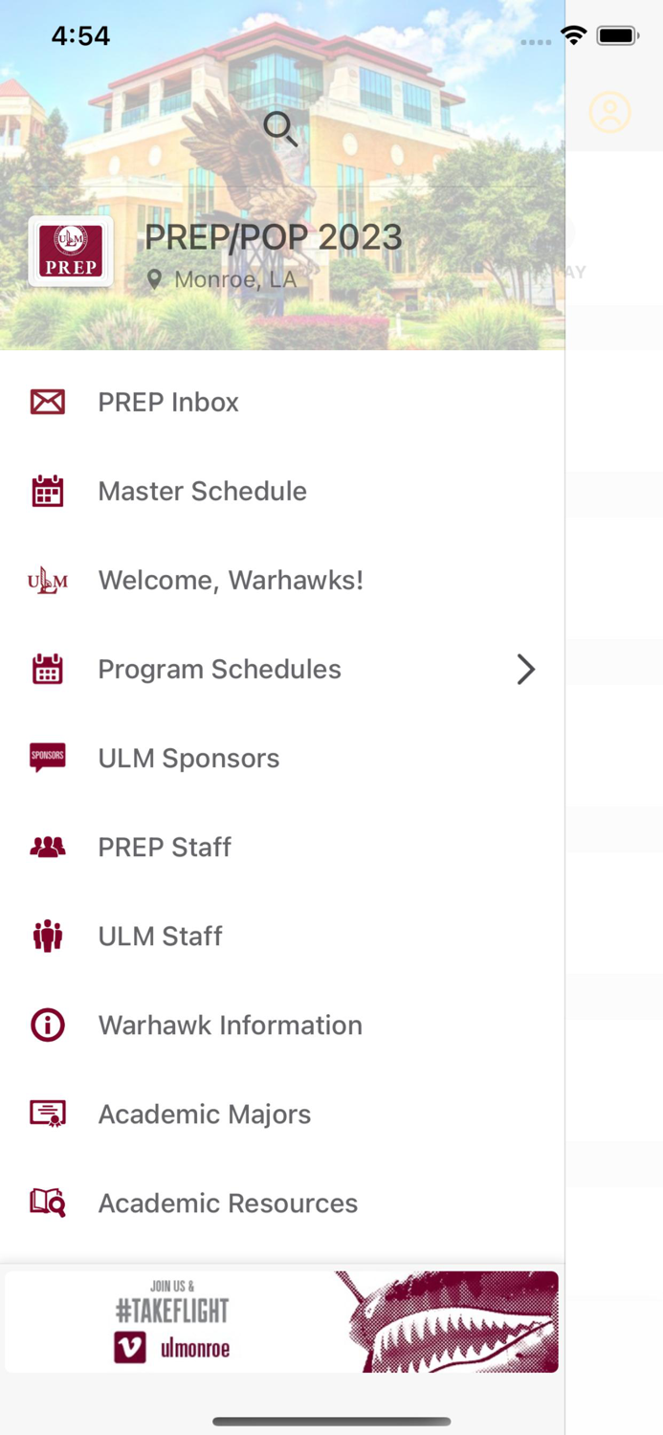
Task: Click the Academic Resources book search icon
Action: click(x=47, y=1203)
